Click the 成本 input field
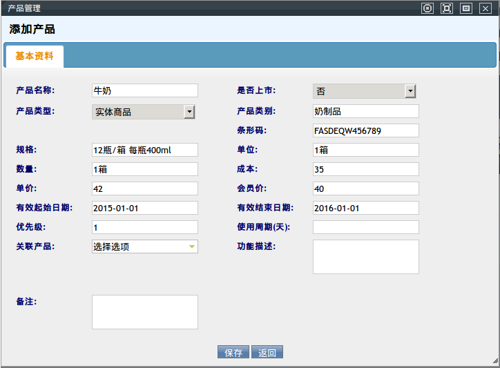Screen dimensions: 500x368 coord(366,169)
